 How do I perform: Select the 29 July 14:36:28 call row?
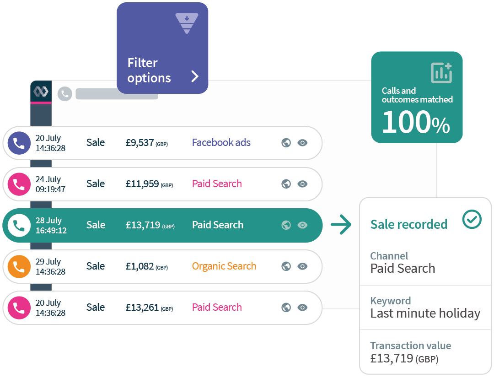pos(137,266)
